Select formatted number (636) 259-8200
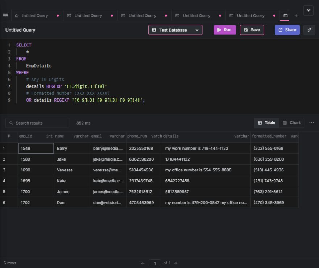 [x=275, y=159]
